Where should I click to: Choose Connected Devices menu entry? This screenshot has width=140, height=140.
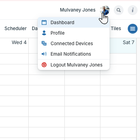click(74, 43)
